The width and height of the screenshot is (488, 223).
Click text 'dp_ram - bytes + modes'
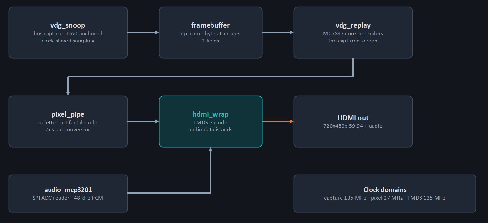(x=211, y=34)
